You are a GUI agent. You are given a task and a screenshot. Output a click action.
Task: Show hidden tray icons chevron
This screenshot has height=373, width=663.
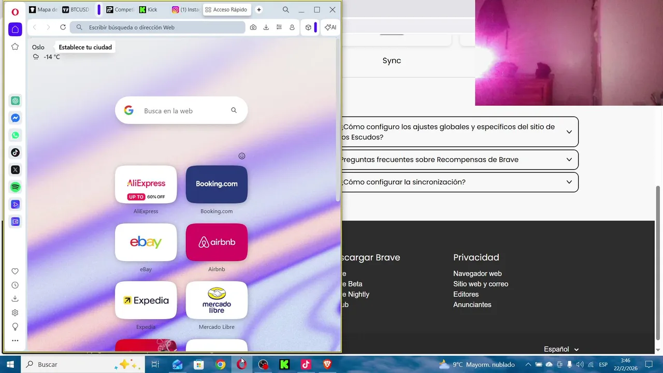click(528, 365)
